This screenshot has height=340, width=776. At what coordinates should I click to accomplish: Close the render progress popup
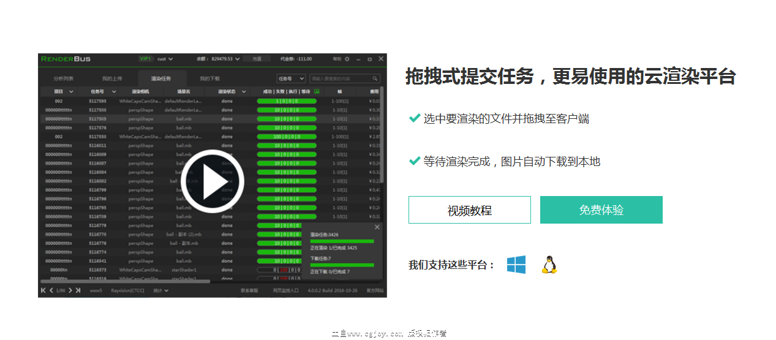377,227
